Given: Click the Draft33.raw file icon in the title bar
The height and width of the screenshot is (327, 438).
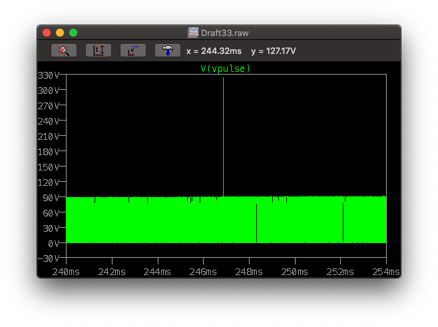Looking at the screenshot, I should pos(193,33).
